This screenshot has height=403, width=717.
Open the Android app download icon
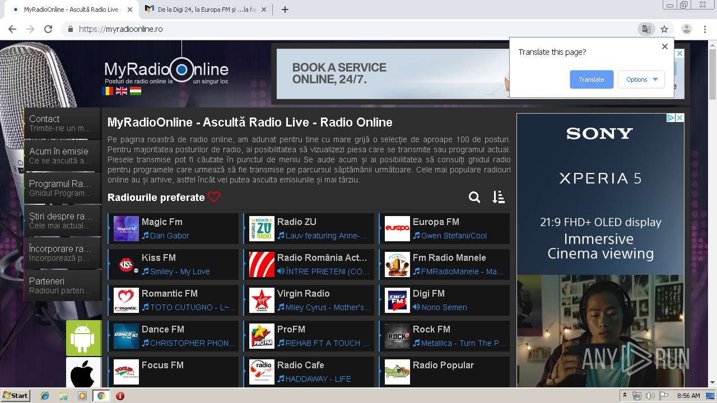click(x=83, y=338)
